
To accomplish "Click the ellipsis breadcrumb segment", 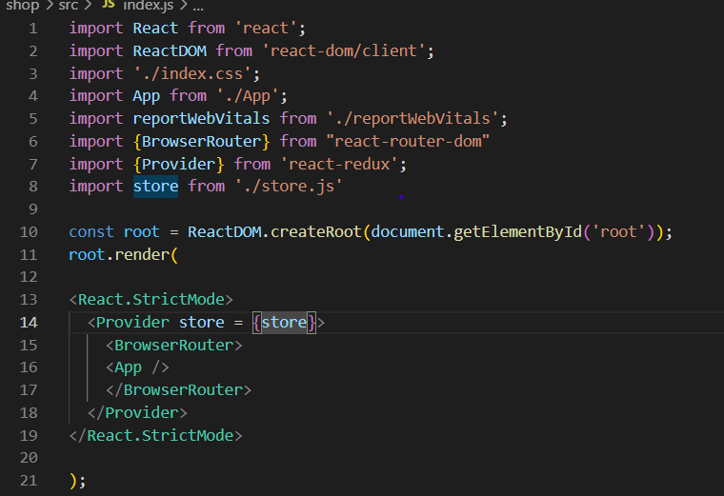I will point(198,7).
